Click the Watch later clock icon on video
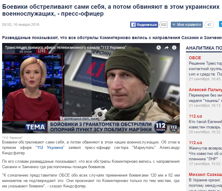Viewport: 222px width, 191px height. click(158, 48)
